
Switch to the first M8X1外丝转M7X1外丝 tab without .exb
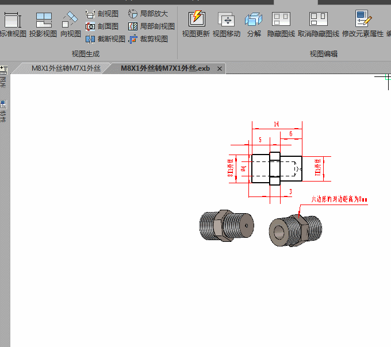coord(66,68)
